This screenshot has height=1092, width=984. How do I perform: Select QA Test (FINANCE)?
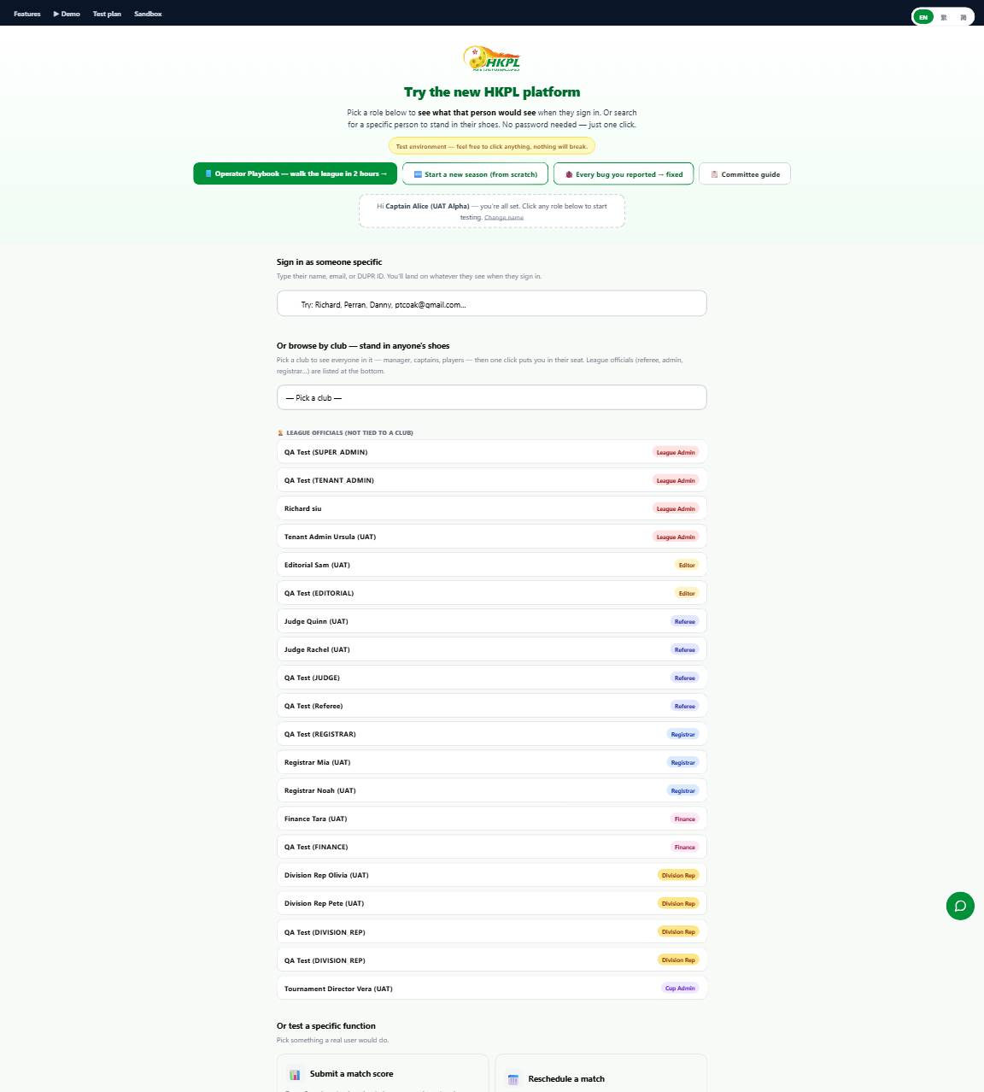click(491, 847)
